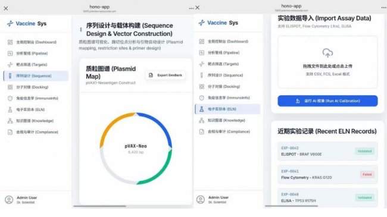The height and width of the screenshot is (217, 387).
Task: Open the three-dot menu of right hono-app window
Action: point(383,8)
